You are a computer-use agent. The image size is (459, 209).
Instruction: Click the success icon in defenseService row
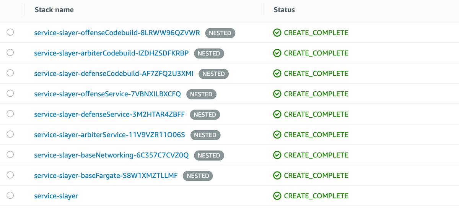pos(277,114)
